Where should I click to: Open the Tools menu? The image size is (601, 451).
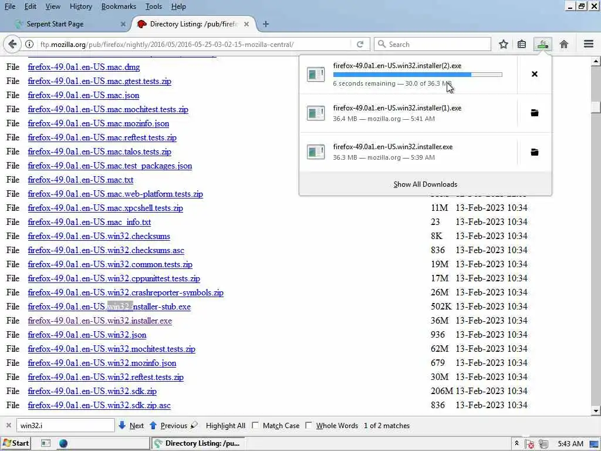pyautogui.click(x=154, y=6)
